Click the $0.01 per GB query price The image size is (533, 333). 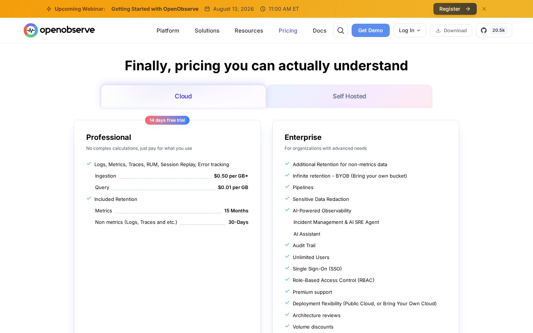tap(233, 188)
